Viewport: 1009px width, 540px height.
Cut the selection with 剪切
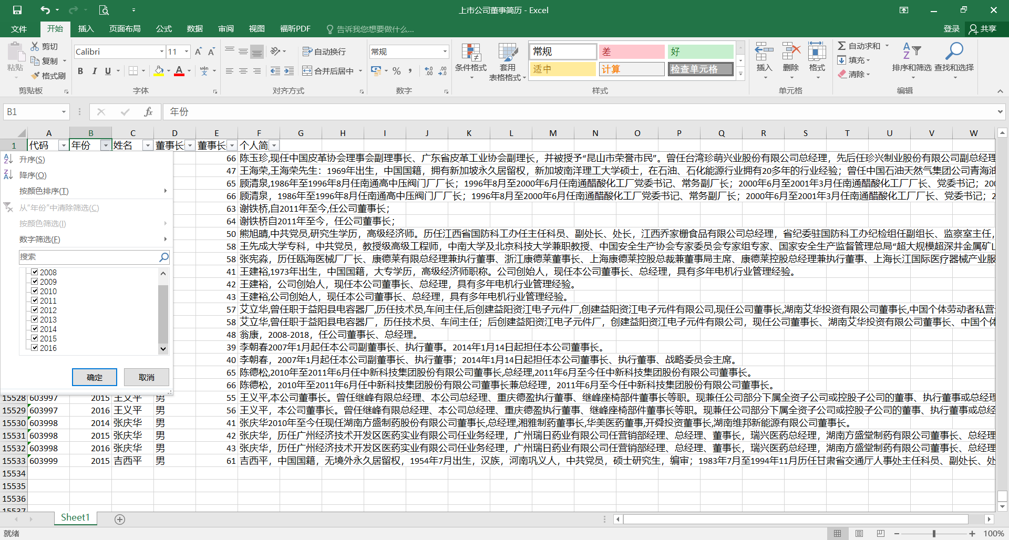pyautogui.click(x=44, y=46)
